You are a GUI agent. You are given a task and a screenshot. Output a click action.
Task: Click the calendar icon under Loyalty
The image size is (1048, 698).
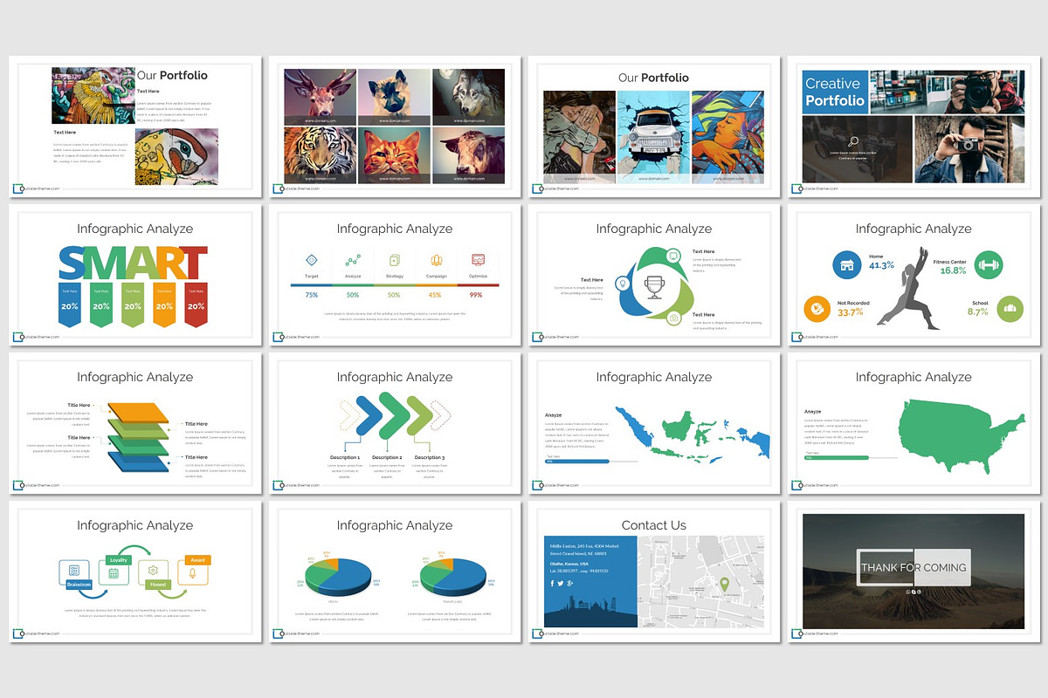[x=114, y=575]
